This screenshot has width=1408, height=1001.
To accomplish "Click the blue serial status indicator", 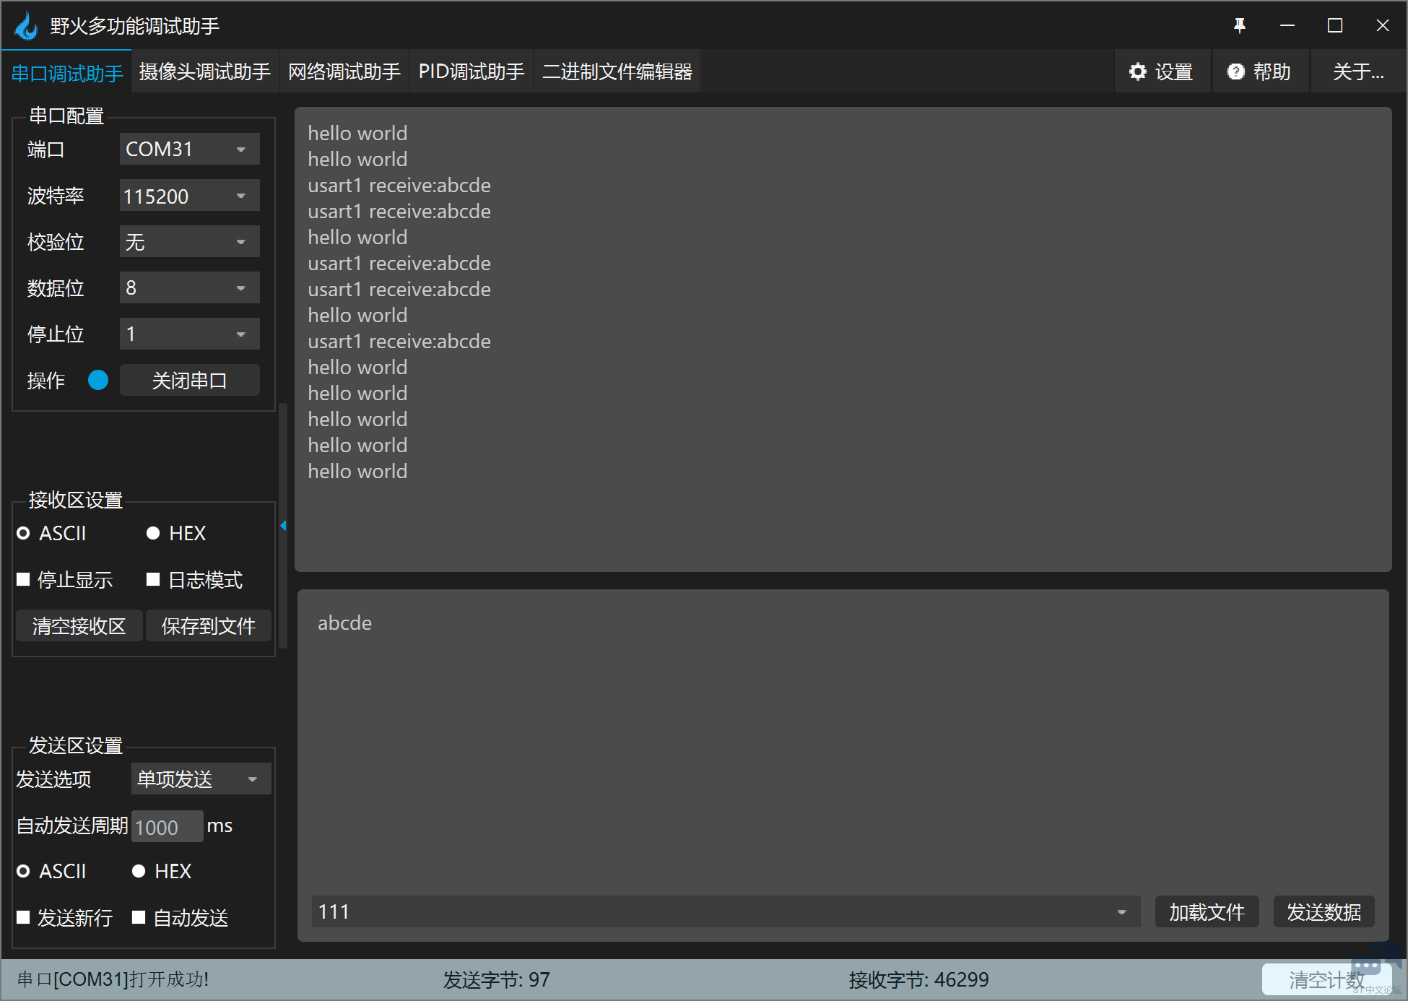I will pyautogui.click(x=98, y=380).
